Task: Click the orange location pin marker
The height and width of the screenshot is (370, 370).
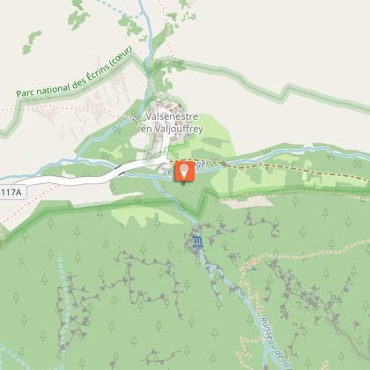Action: (184, 171)
